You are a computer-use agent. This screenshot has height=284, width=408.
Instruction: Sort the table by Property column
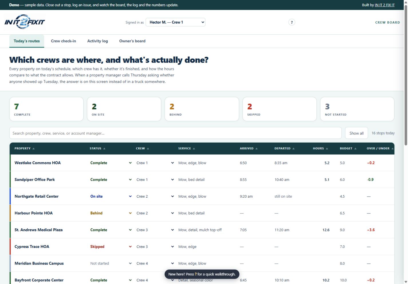tap(25, 148)
